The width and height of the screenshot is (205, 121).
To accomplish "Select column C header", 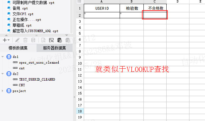I will pyautogui.click(x=155, y=2).
